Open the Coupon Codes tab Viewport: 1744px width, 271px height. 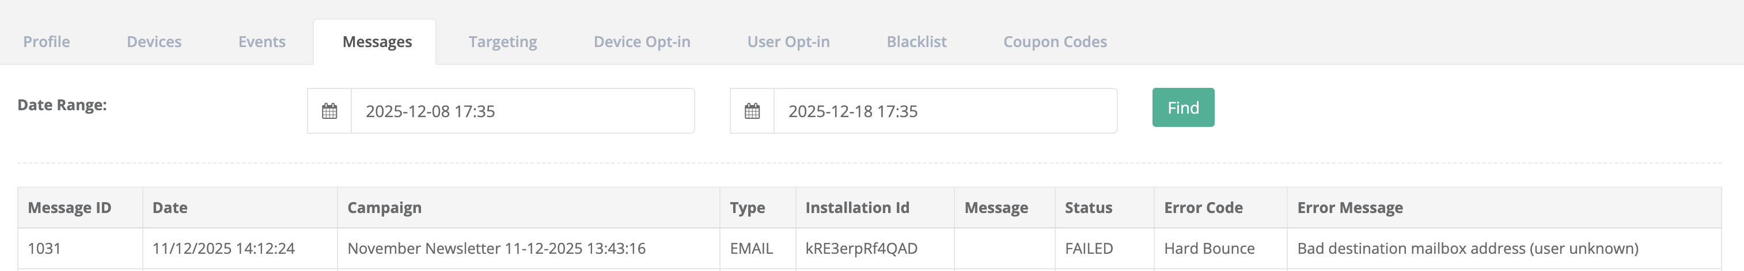(1055, 42)
